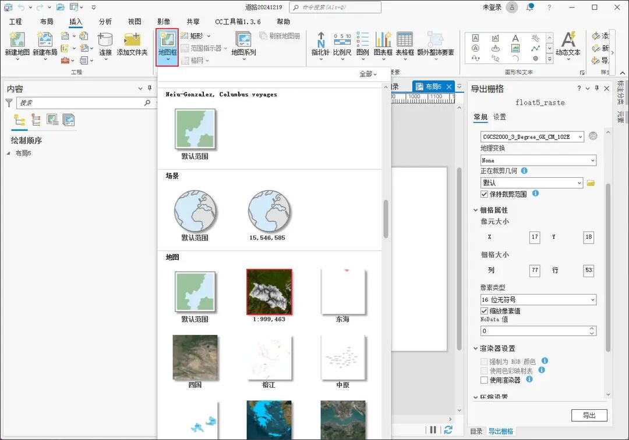Screen dimensions: 629x440
Task: Close the 布局5 layout tab
Action: (449, 87)
